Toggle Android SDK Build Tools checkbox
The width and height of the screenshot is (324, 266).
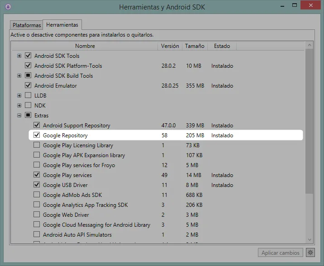click(28, 75)
